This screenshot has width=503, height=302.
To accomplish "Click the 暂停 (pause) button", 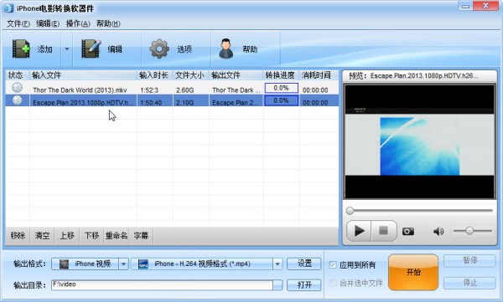I will tap(469, 260).
